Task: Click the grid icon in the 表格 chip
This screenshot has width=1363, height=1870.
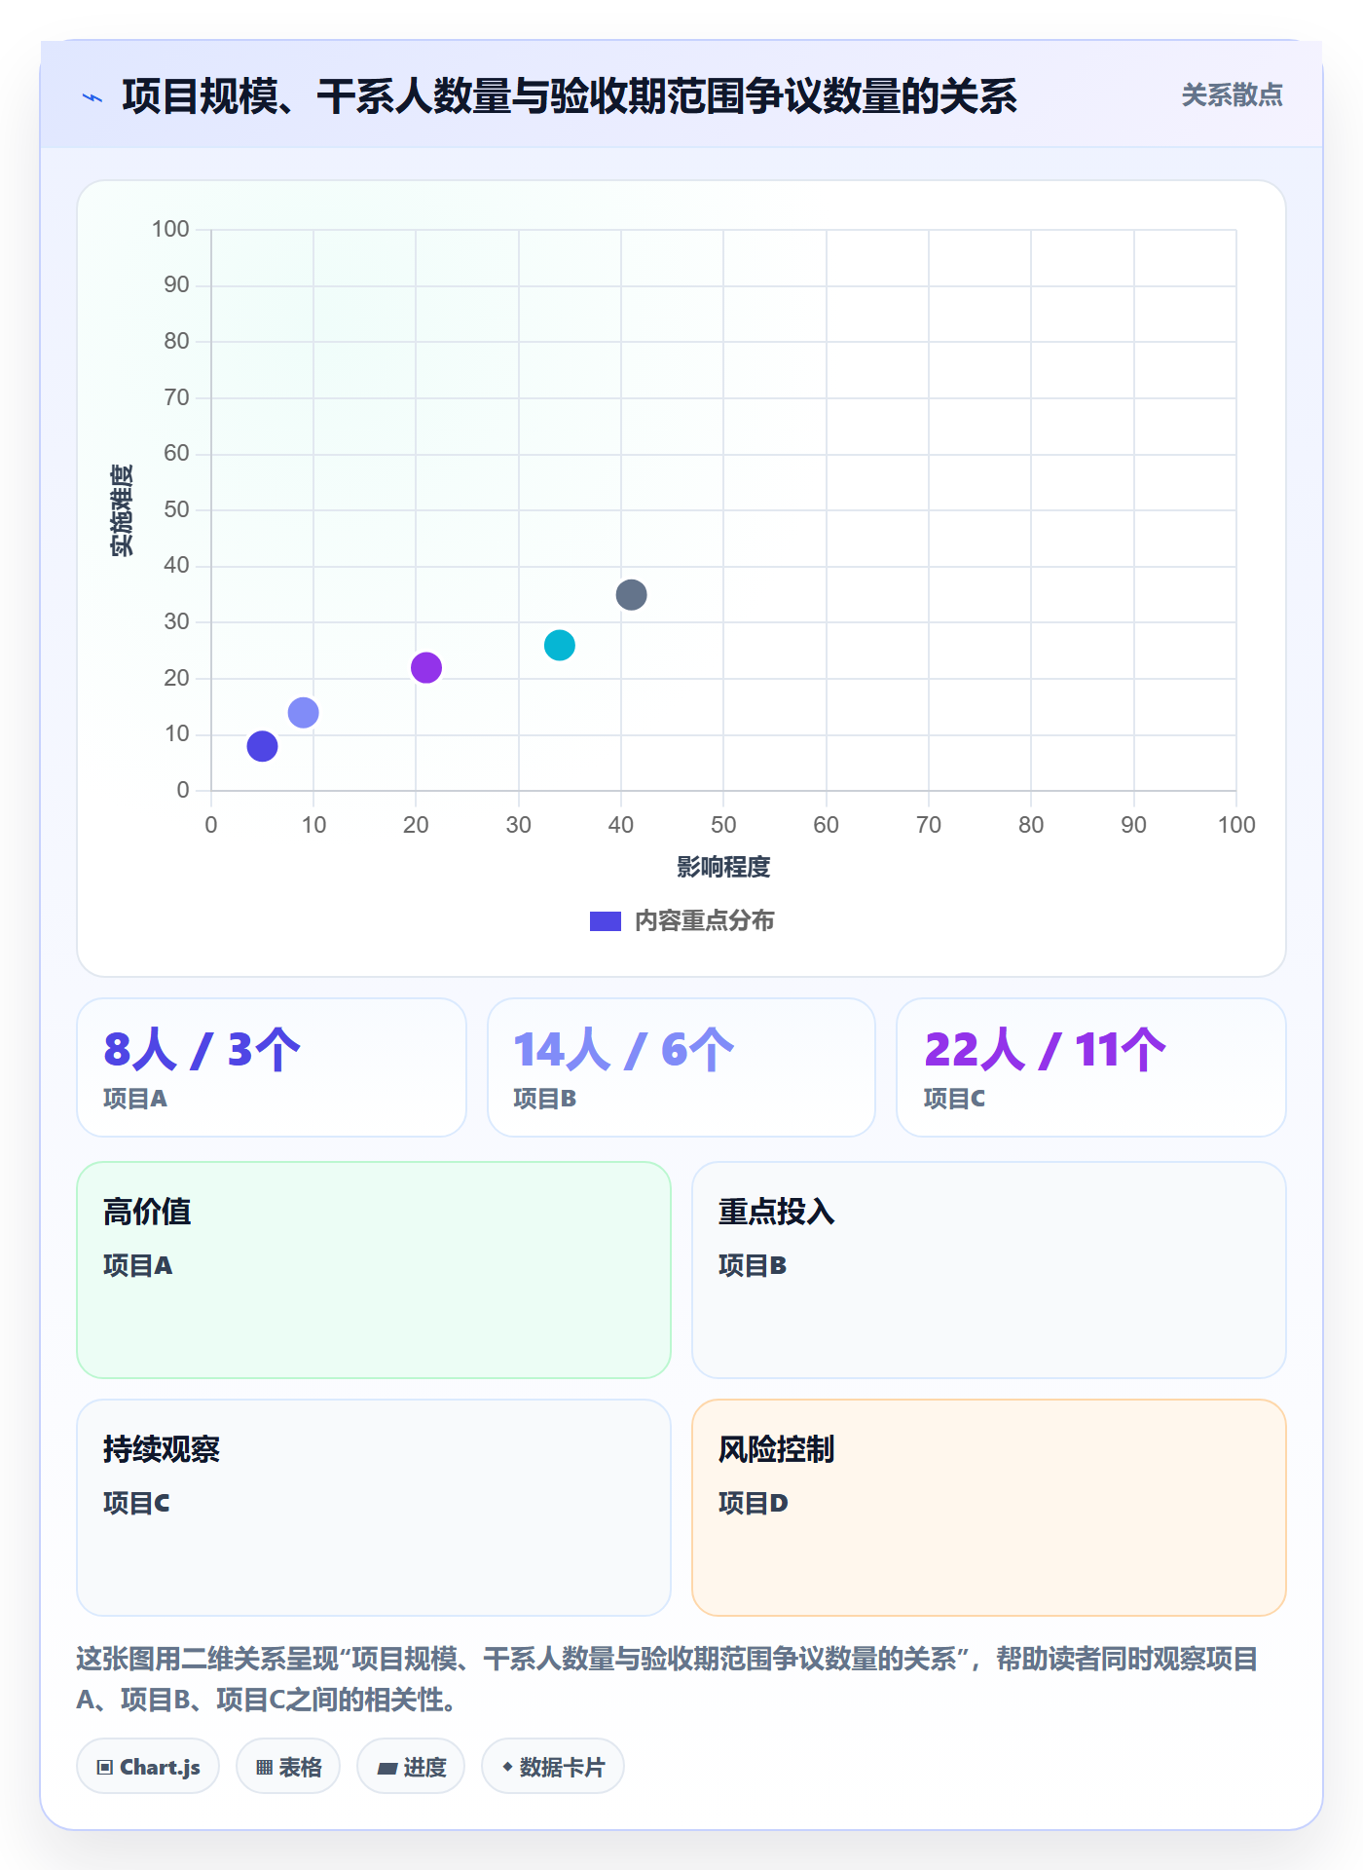Action: click(x=265, y=1768)
